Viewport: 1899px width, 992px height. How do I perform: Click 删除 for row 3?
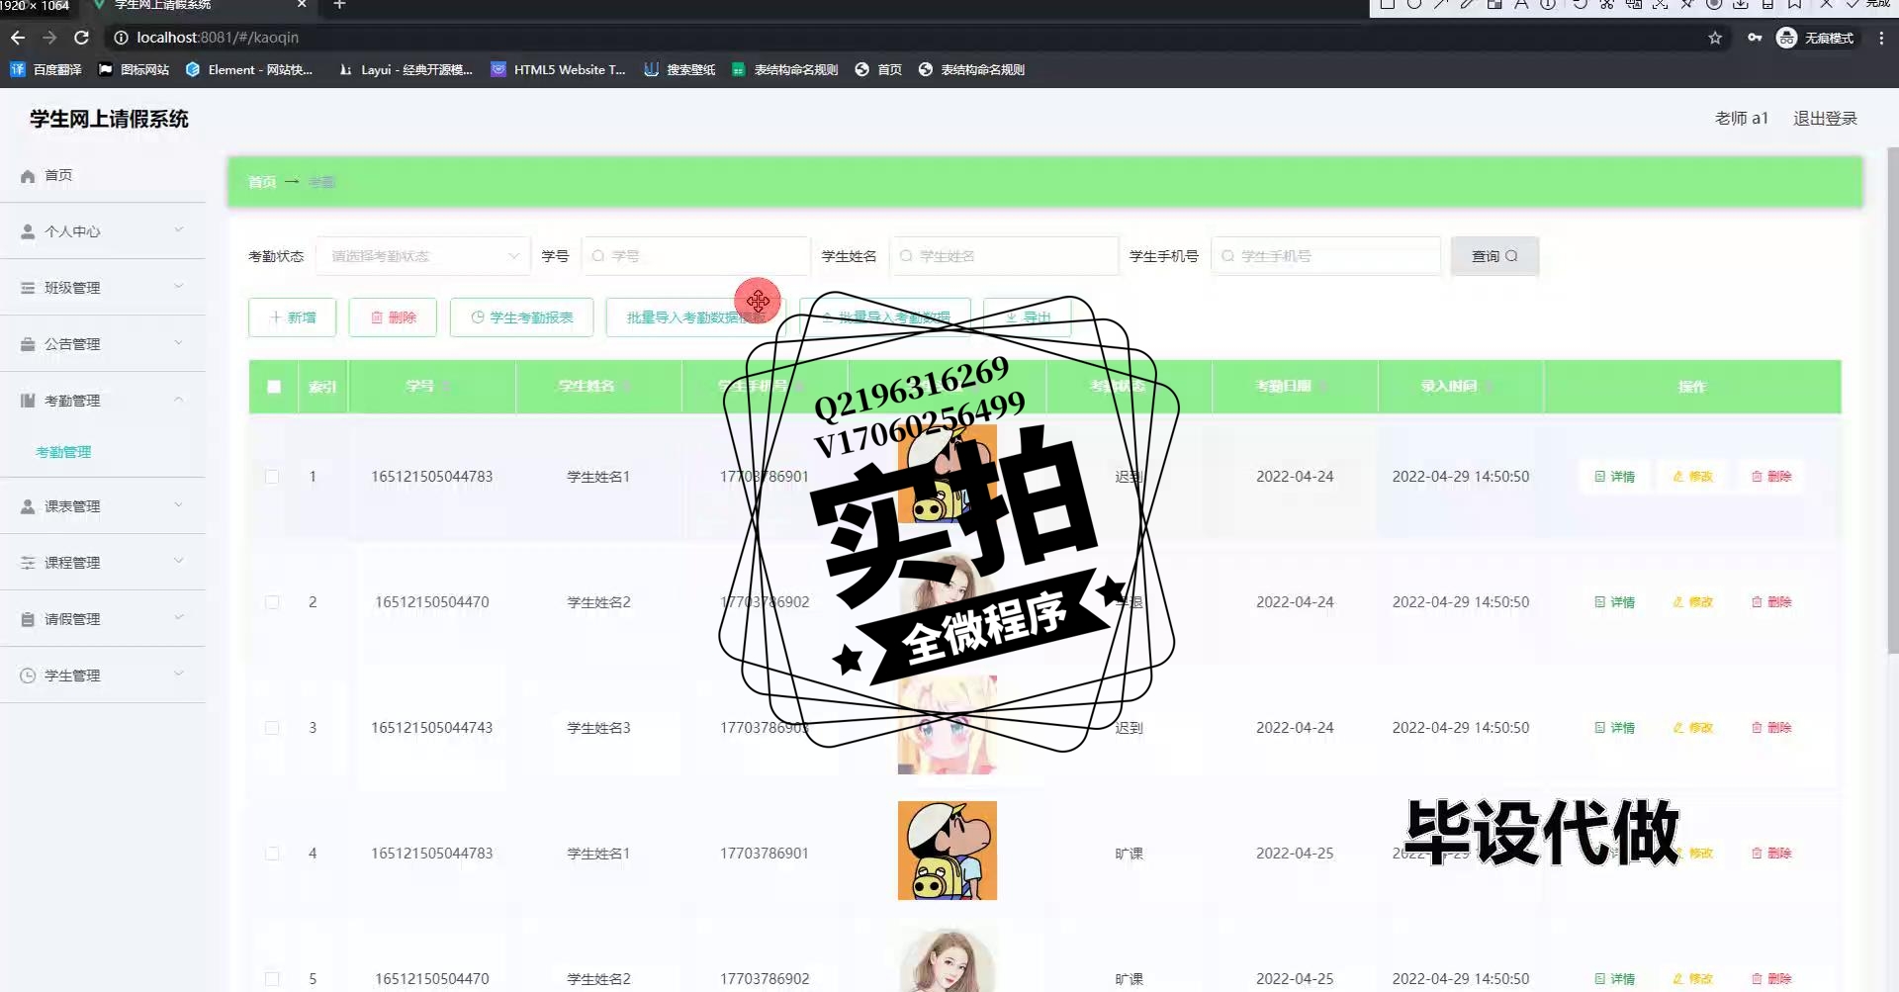tap(1771, 728)
